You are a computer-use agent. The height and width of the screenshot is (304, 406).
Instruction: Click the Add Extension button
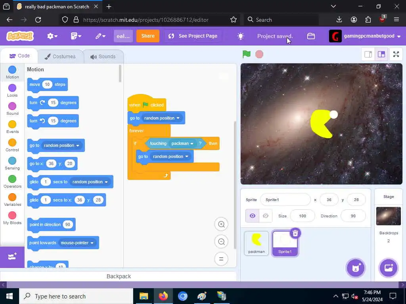[12, 257]
